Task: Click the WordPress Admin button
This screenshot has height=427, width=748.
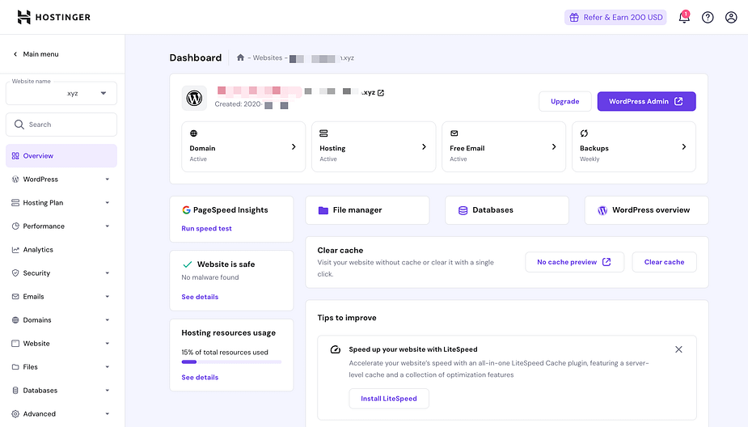Action: (x=646, y=101)
